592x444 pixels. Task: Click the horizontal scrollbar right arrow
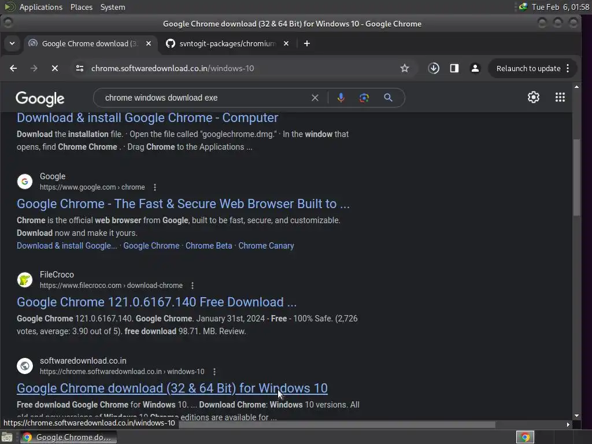tap(568, 424)
